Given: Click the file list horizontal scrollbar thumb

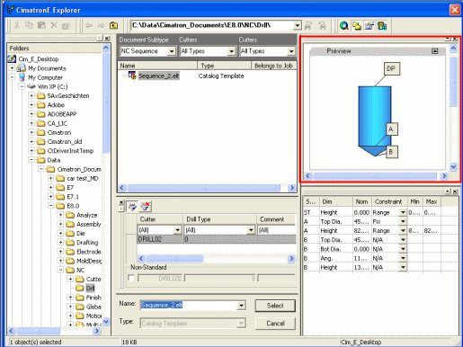Looking at the screenshot, I should click(204, 188).
